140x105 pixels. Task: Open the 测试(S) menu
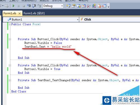44,1
